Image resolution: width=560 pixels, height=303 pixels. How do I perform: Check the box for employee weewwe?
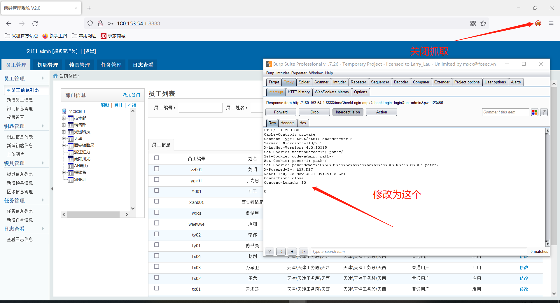(157, 223)
